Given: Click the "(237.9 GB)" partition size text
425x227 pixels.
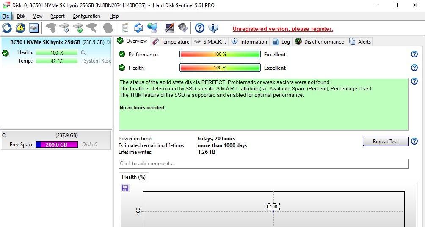Looking at the screenshot, I should point(67,135).
